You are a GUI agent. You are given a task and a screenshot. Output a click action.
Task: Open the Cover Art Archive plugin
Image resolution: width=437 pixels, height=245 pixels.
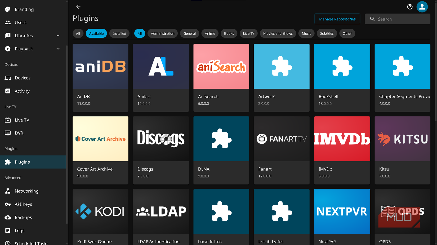tap(101, 150)
